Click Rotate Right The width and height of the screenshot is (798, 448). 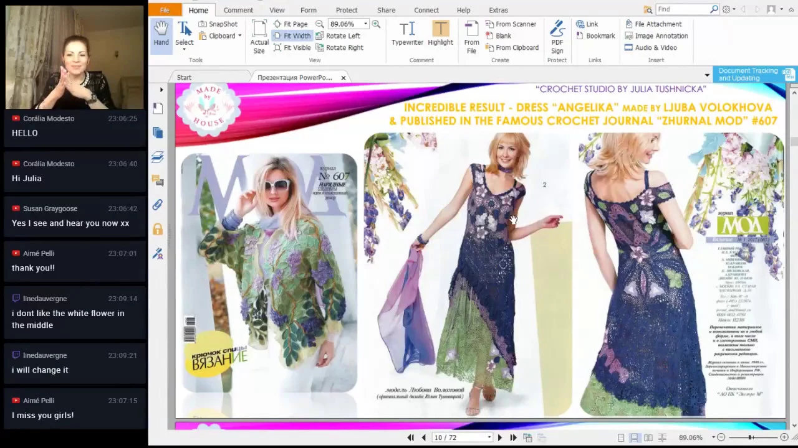(x=339, y=47)
